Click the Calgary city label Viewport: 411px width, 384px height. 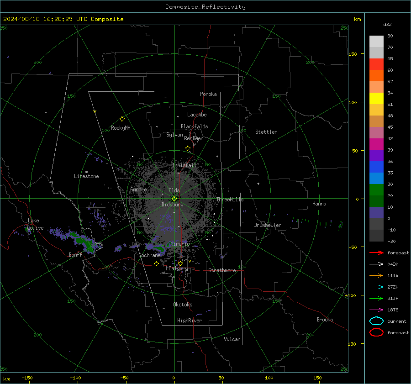click(x=178, y=268)
